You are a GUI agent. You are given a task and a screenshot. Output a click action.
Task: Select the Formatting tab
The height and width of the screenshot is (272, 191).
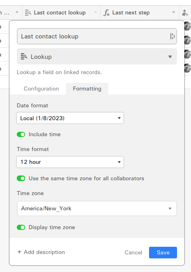(x=87, y=89)
